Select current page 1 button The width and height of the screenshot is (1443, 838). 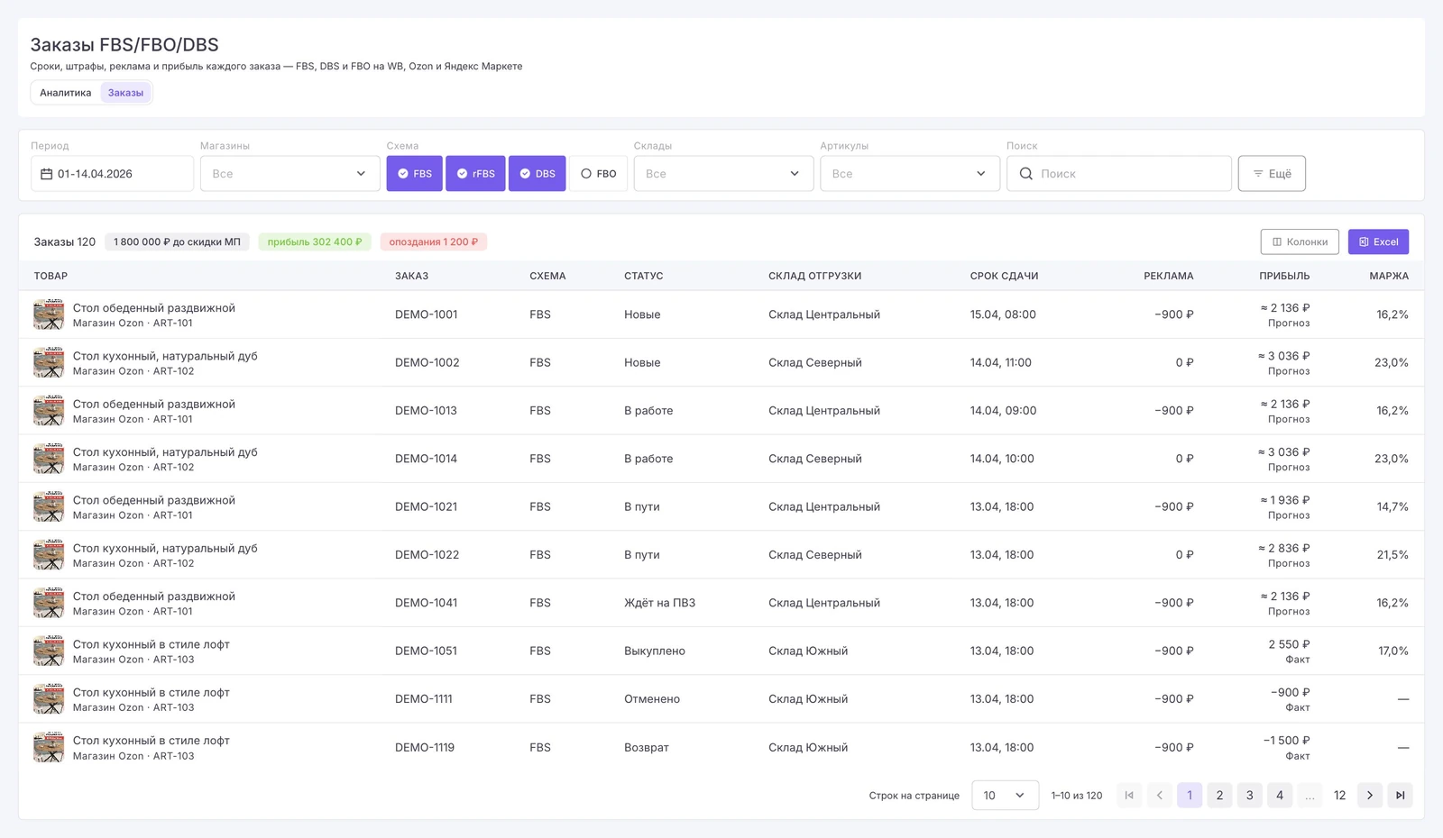[x=1190, y=796]
